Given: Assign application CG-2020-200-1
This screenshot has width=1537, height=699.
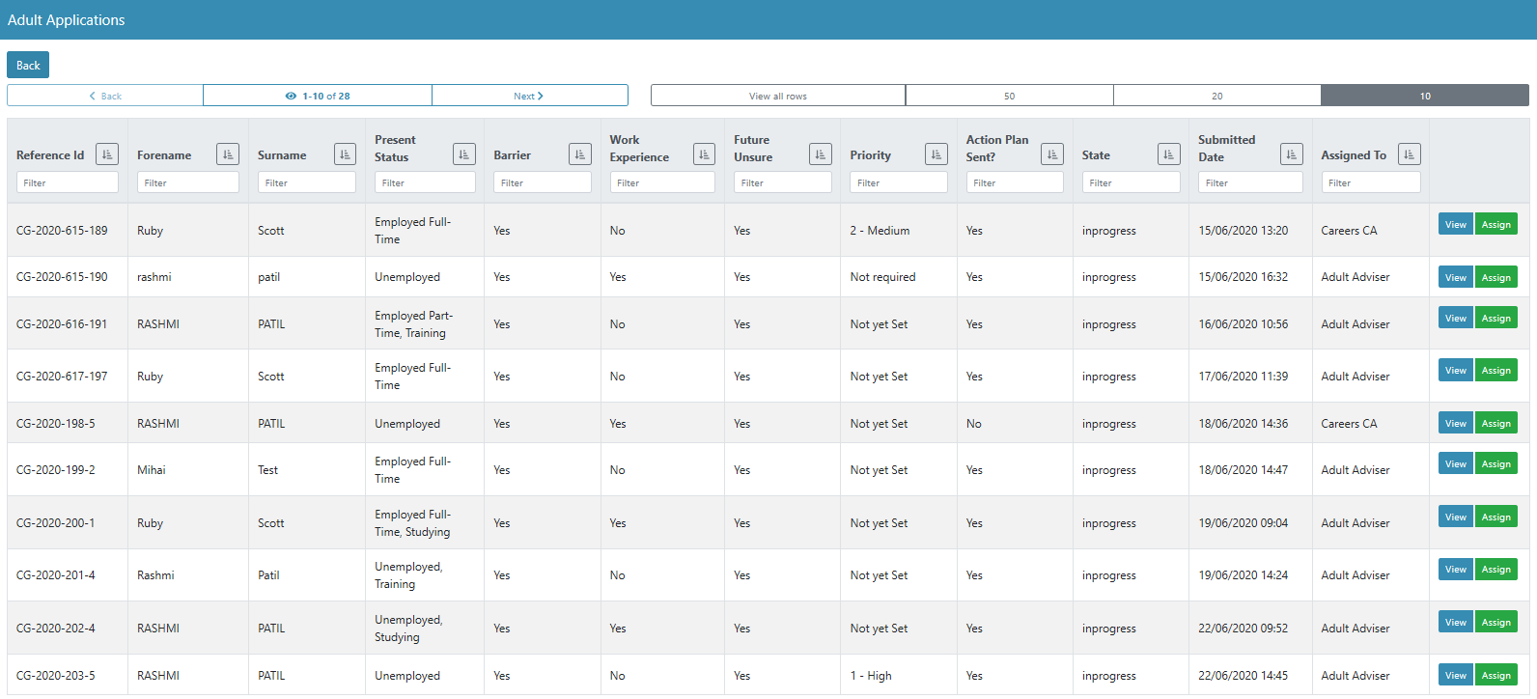Looking at the screenshot, I should pyautogui.click(x=1496, y=517).
